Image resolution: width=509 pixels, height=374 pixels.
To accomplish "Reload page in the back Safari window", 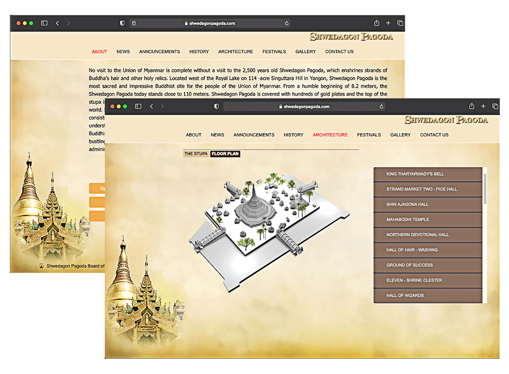I will pos(286,23).
